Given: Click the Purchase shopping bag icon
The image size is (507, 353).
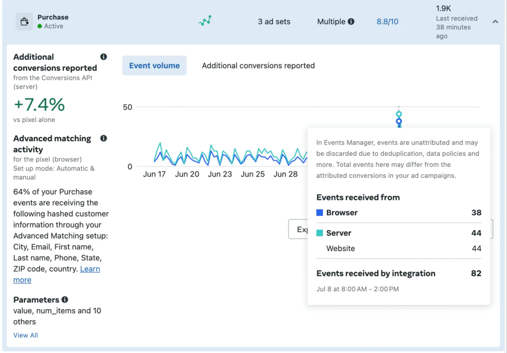Looking at the screenshot, I should pos(24,22).
